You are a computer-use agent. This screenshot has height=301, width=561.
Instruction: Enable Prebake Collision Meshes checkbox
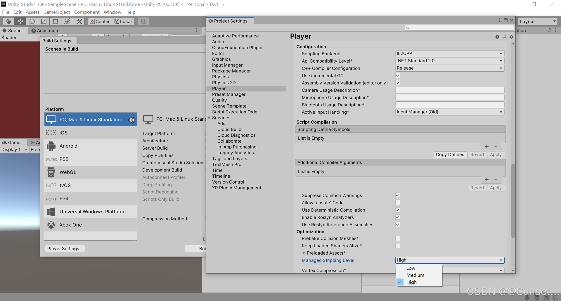pos(398,238)
